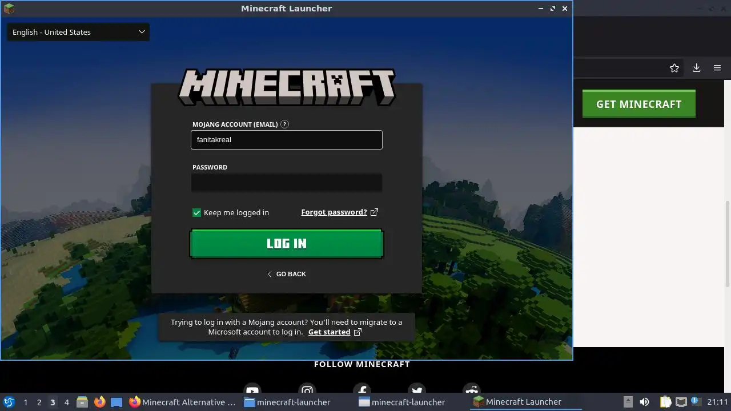Open file manager icon in taskbar

[x=82, y=402]
